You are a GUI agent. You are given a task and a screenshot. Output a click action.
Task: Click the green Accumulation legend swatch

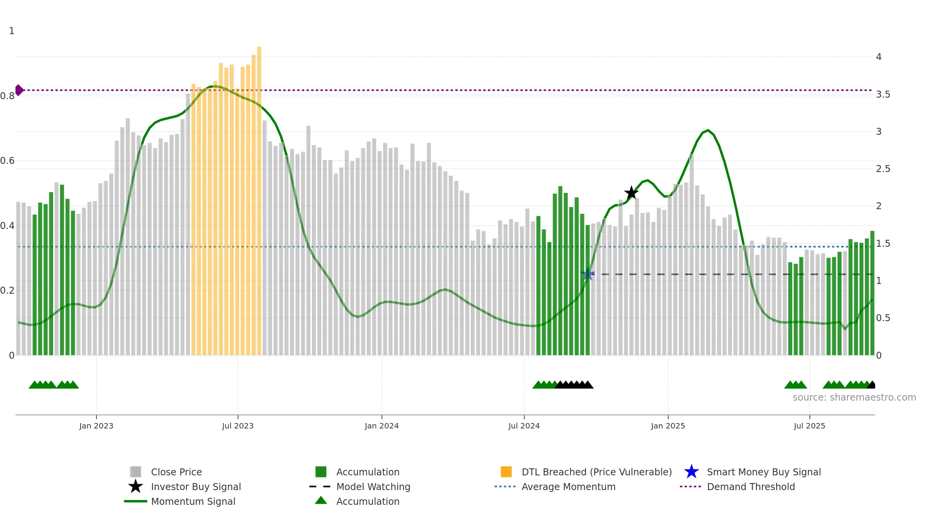point(321,472)
